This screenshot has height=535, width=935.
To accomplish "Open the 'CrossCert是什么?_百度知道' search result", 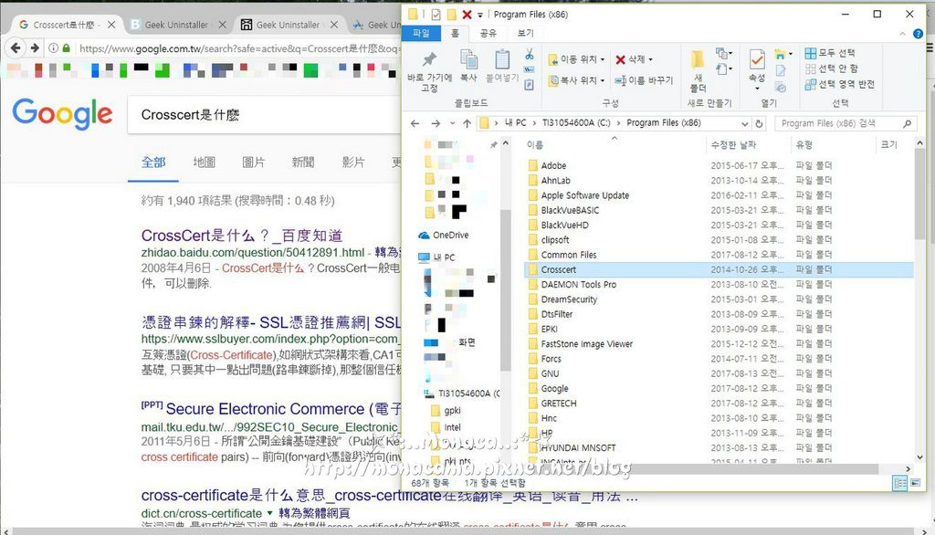I will (x=241, y=235).
